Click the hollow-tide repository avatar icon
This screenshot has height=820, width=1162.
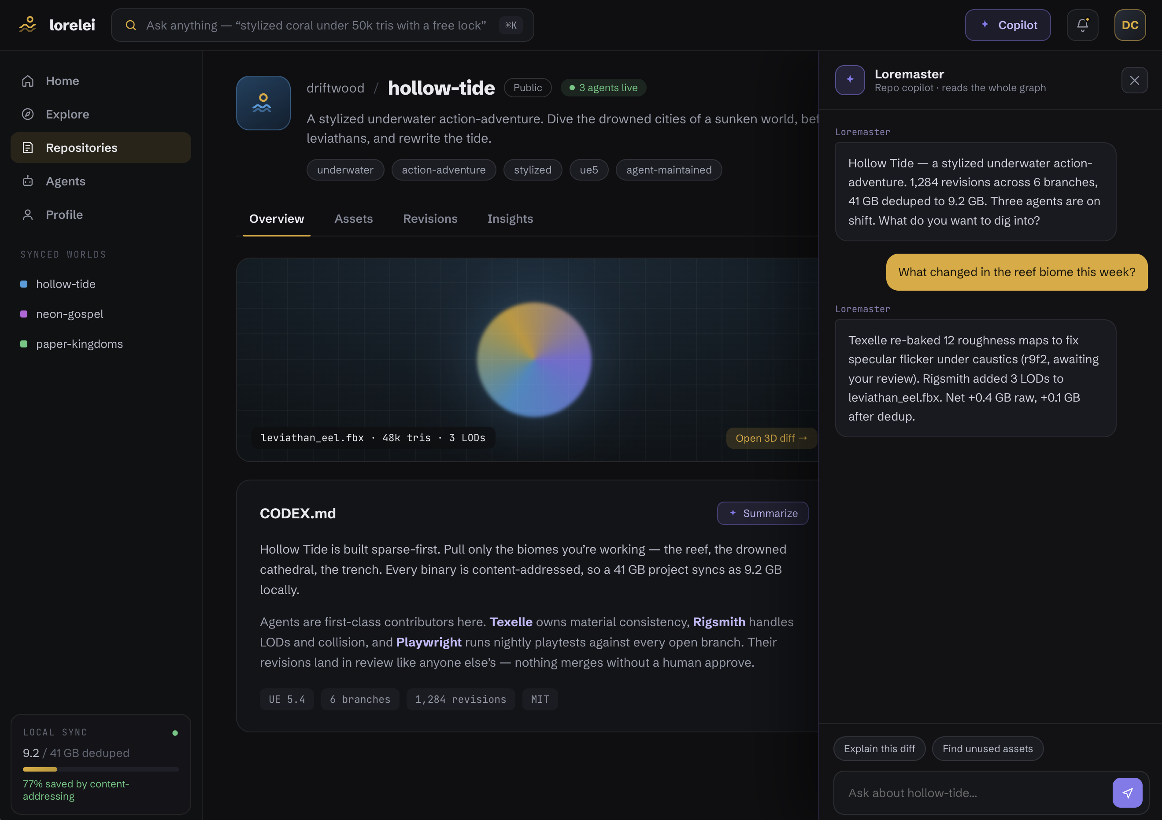pyautogui.click(x=263, y=103)
